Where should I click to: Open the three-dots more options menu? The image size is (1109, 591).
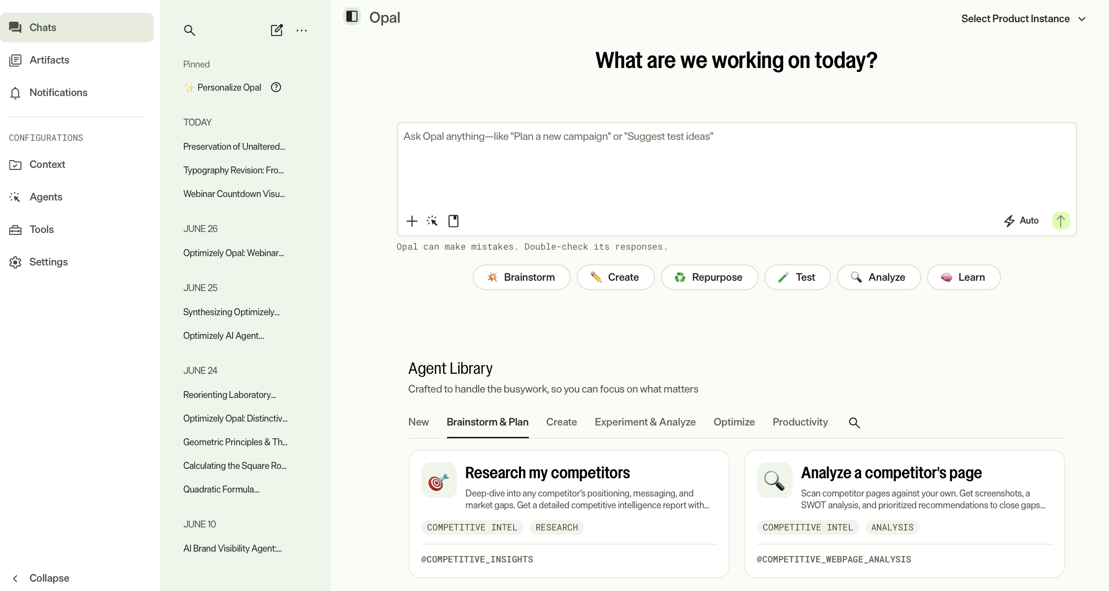pyautogui.click(x=302, y=31)
